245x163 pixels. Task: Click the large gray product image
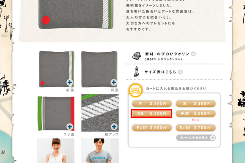(76, 14)
